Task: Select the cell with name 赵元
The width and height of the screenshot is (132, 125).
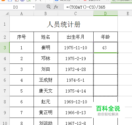Action: pos(46,102)
